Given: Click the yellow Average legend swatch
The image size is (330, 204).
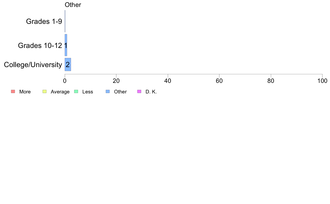Looking at the screenshot, I should pyautogui.click(x=44, y=91).
